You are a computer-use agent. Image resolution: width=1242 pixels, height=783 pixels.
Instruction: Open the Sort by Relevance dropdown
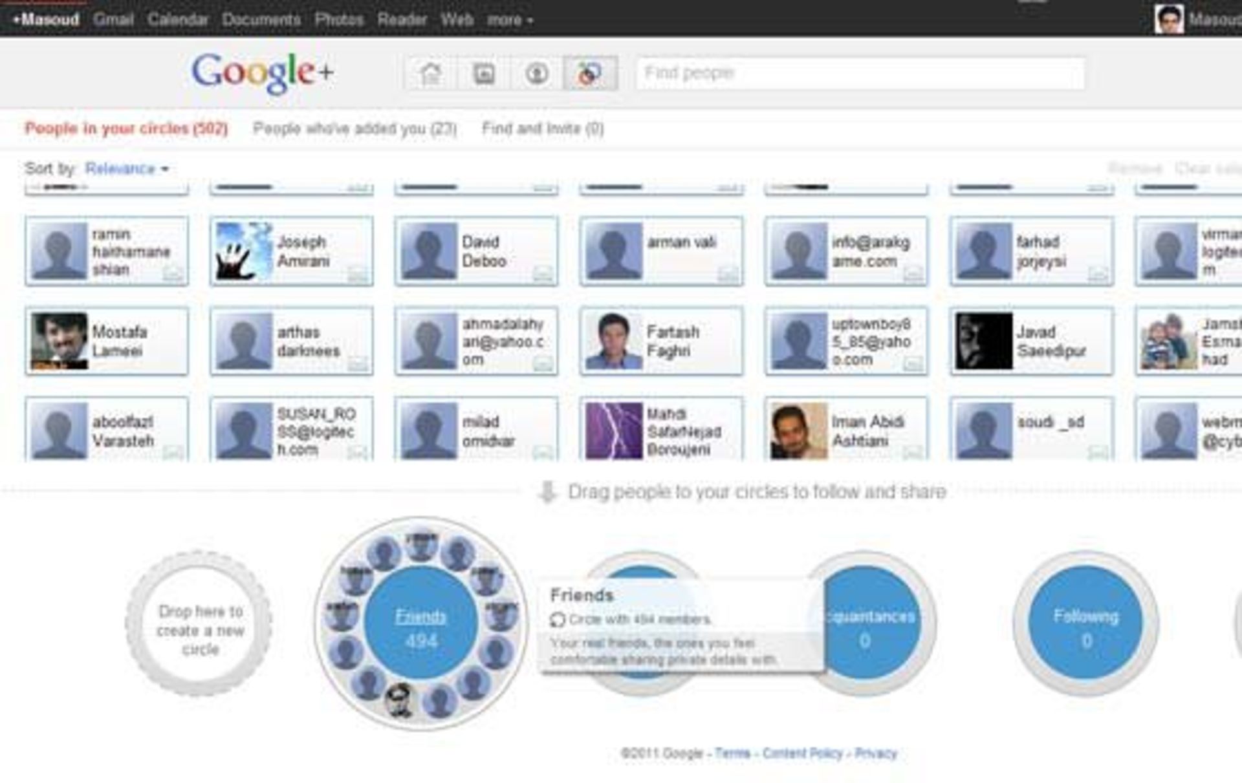(x=127, y=169)
